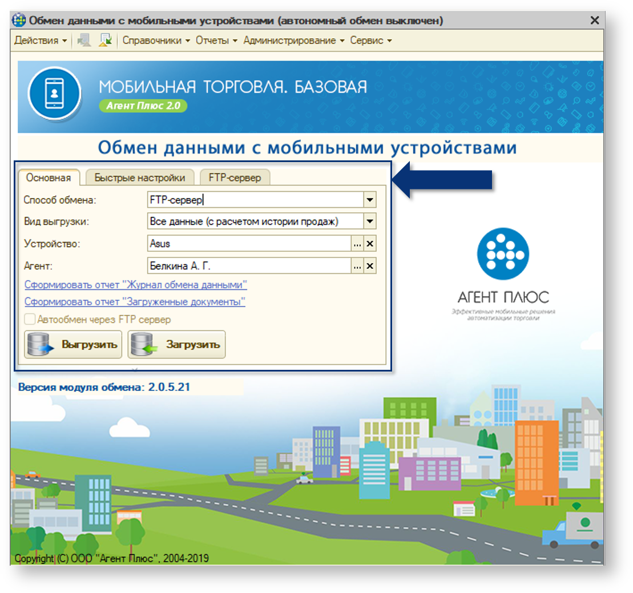This screenshot has height=593, width=633.
Task: Open the Сервис menu
Action: tap(370, 41)
